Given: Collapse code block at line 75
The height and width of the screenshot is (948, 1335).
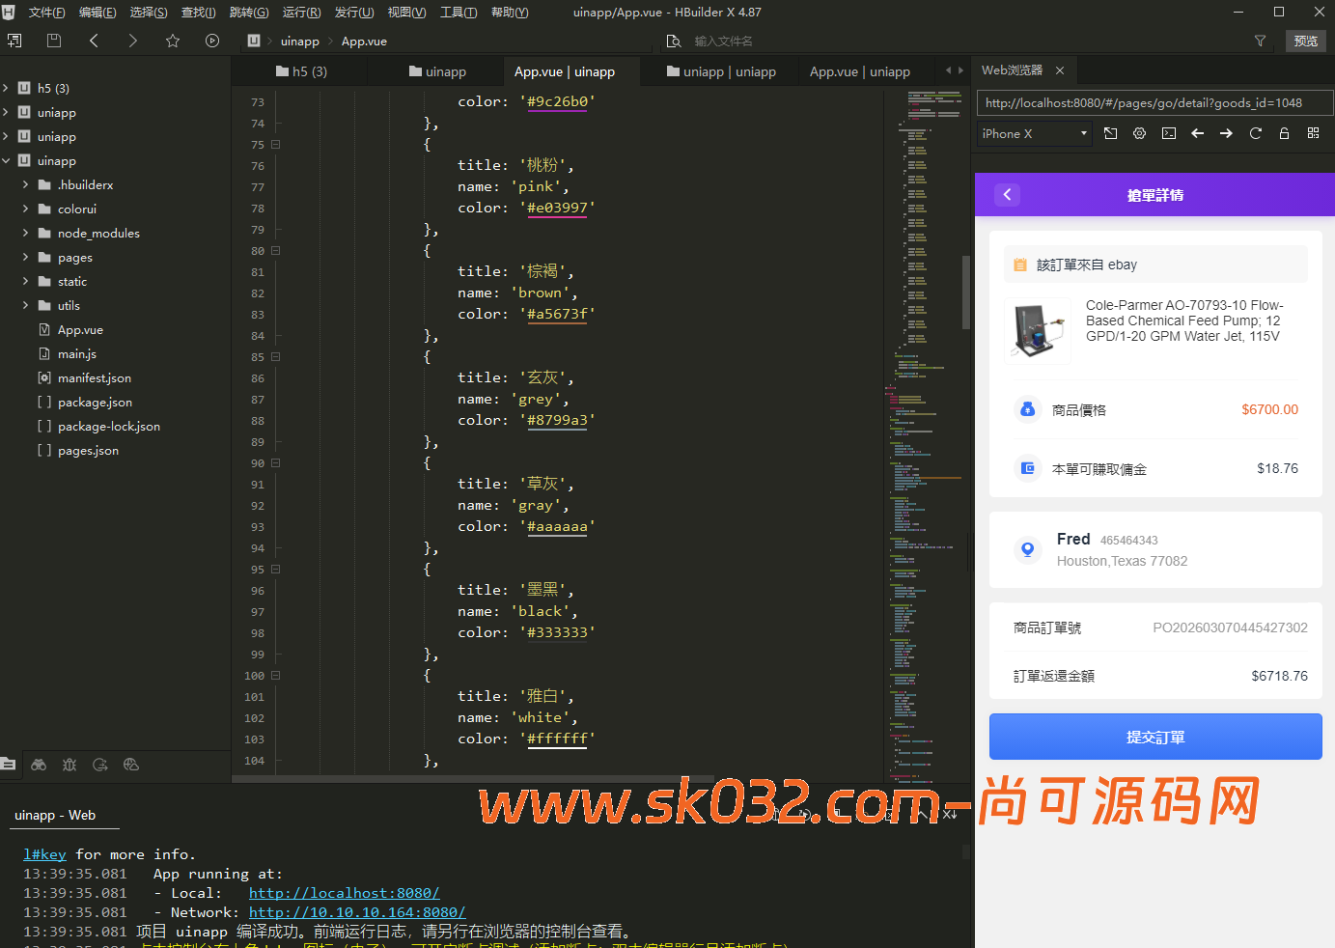Looking at the screenshot, I should click(x=275, y=145).
